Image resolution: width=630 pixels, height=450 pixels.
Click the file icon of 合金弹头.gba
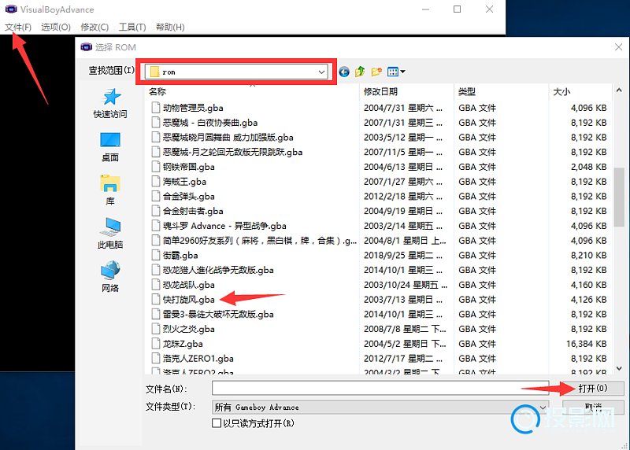pyautogui.click(x=156, y=196)
